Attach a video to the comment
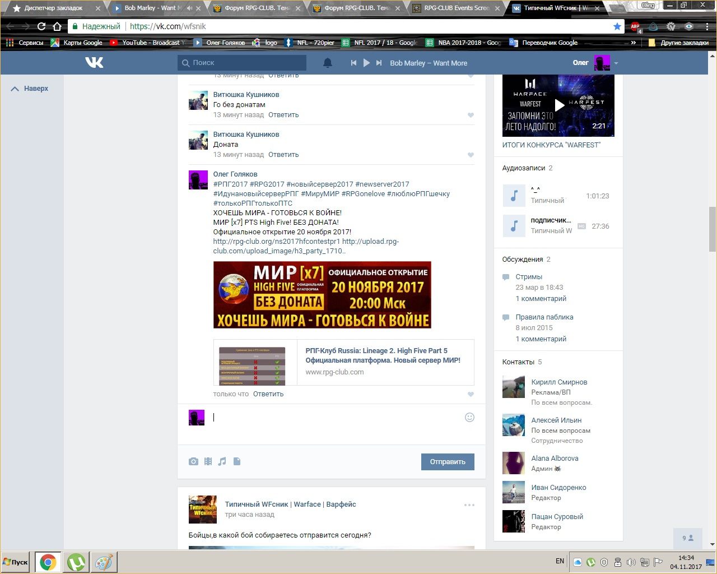 [x=208, y=461]
